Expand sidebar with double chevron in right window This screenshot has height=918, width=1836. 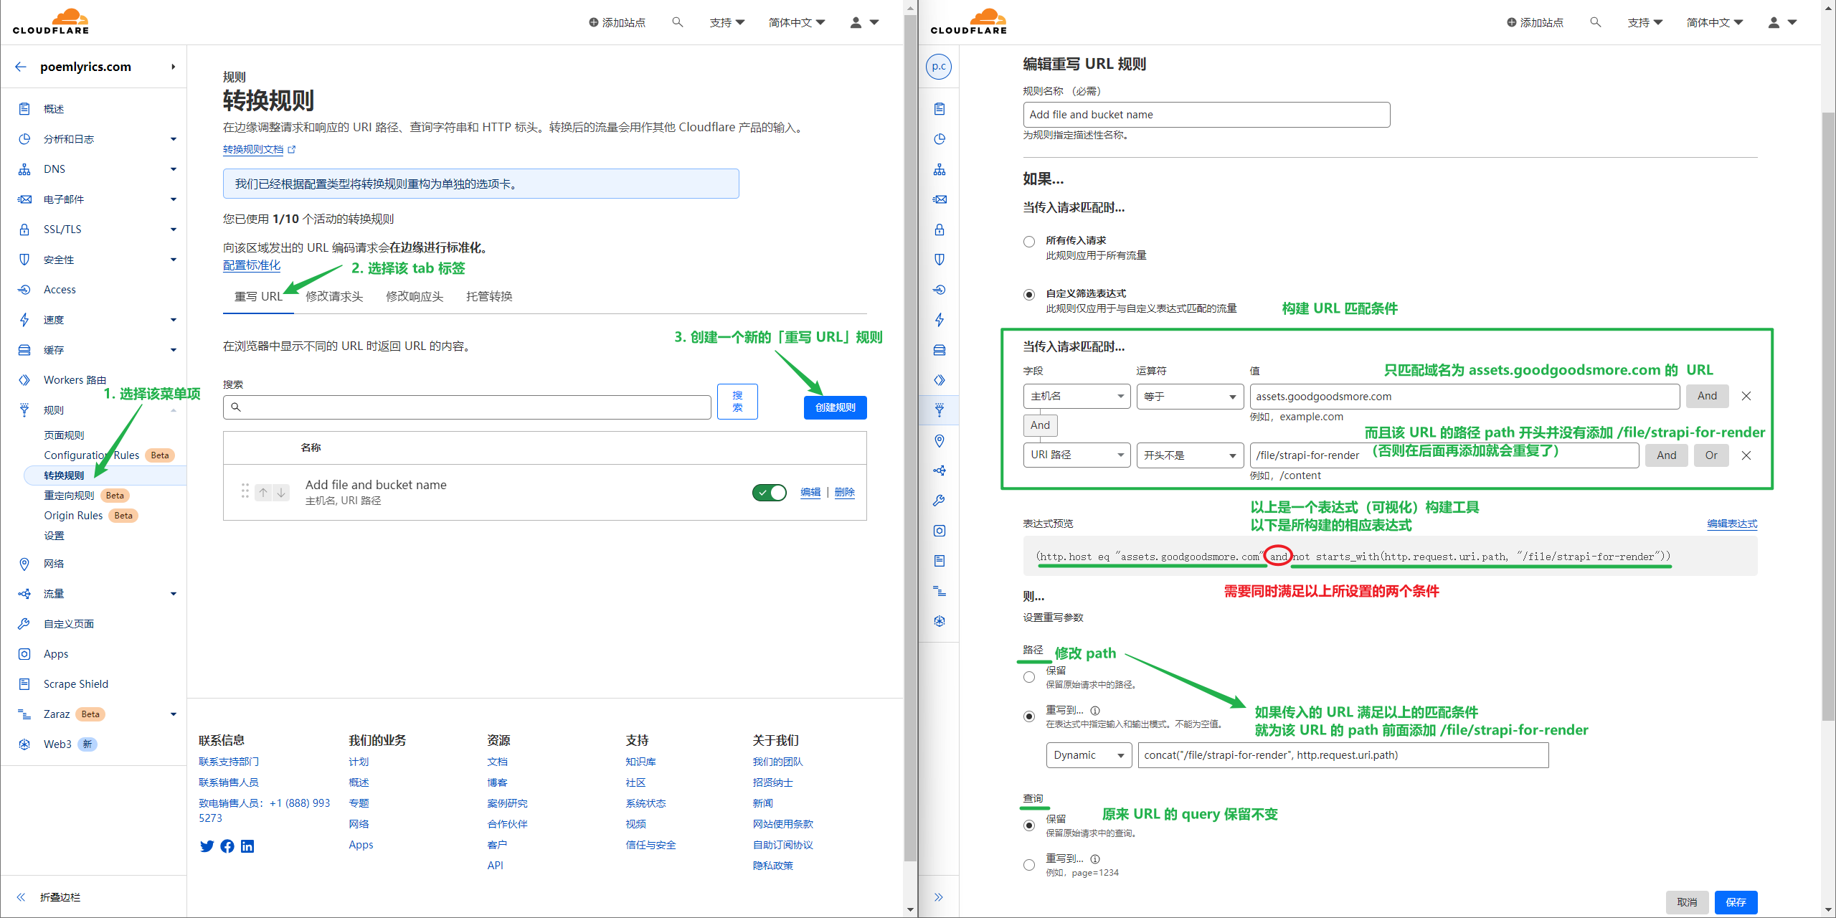pyautogui.click(x=939, y=897)
